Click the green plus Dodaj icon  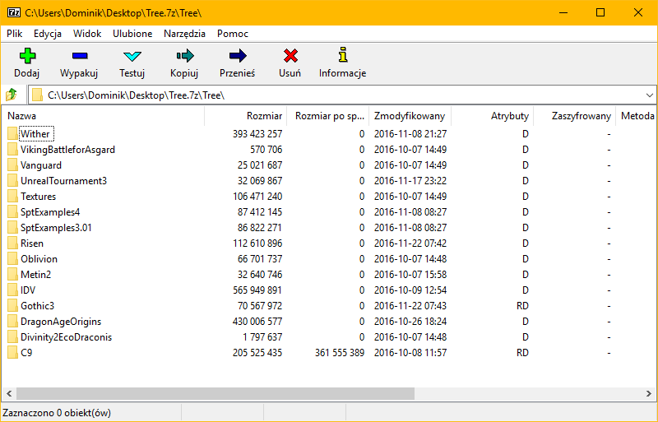pyautogui.click(x=27, y=56)
